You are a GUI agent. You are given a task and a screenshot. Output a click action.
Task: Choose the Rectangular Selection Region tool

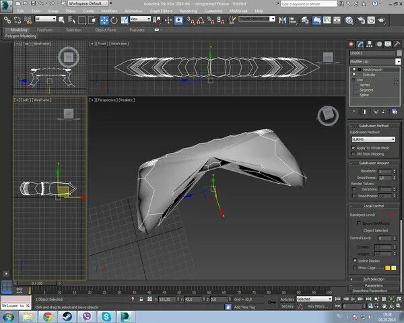pos(82,20)
